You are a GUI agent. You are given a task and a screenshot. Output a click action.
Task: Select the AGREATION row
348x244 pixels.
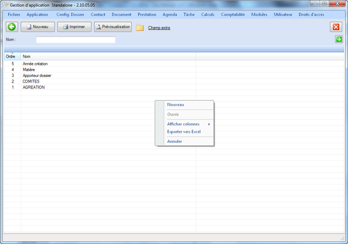point(34,87)
